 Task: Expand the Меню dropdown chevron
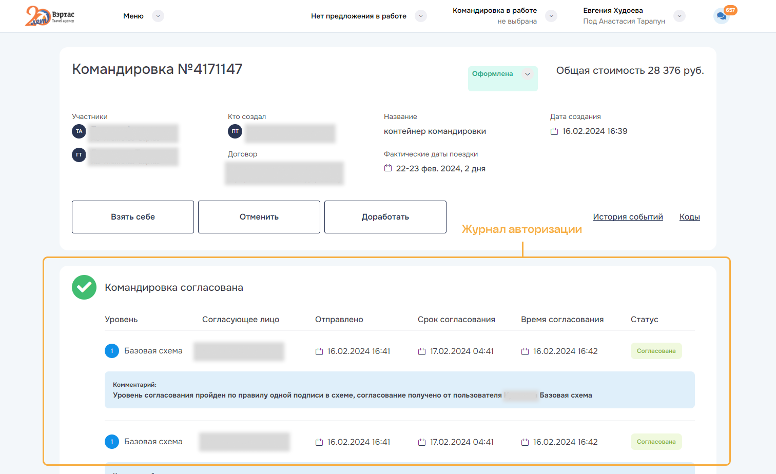point(158,16)
